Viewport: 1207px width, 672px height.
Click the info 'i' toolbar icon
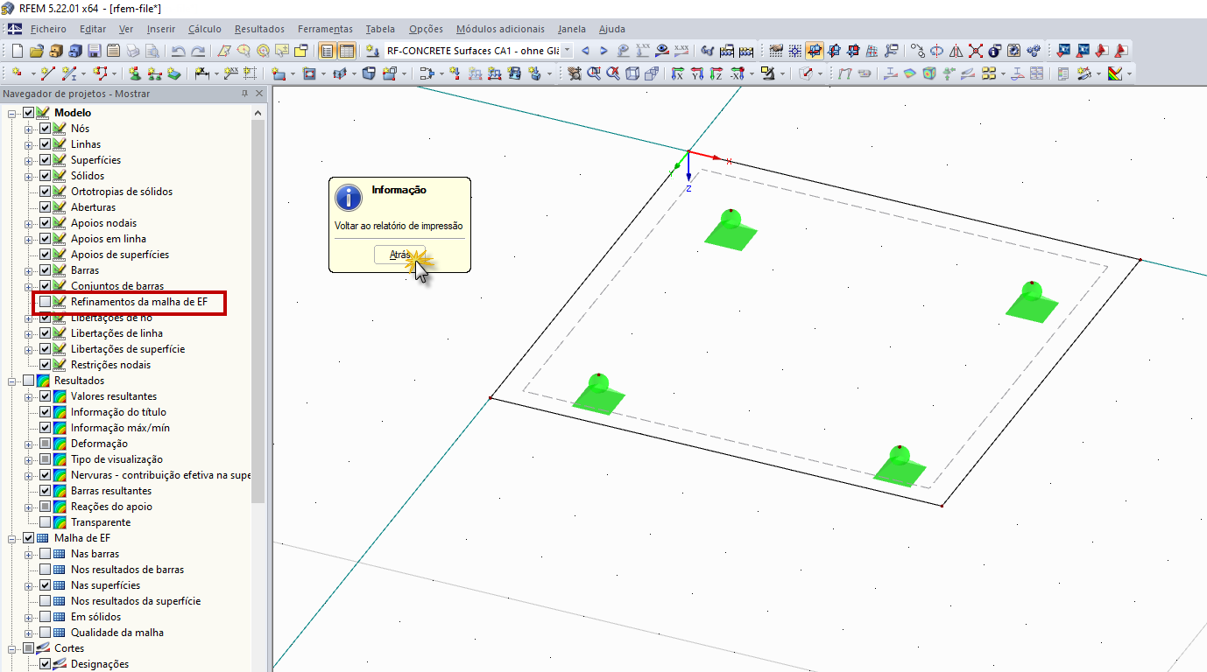point(995,51)
